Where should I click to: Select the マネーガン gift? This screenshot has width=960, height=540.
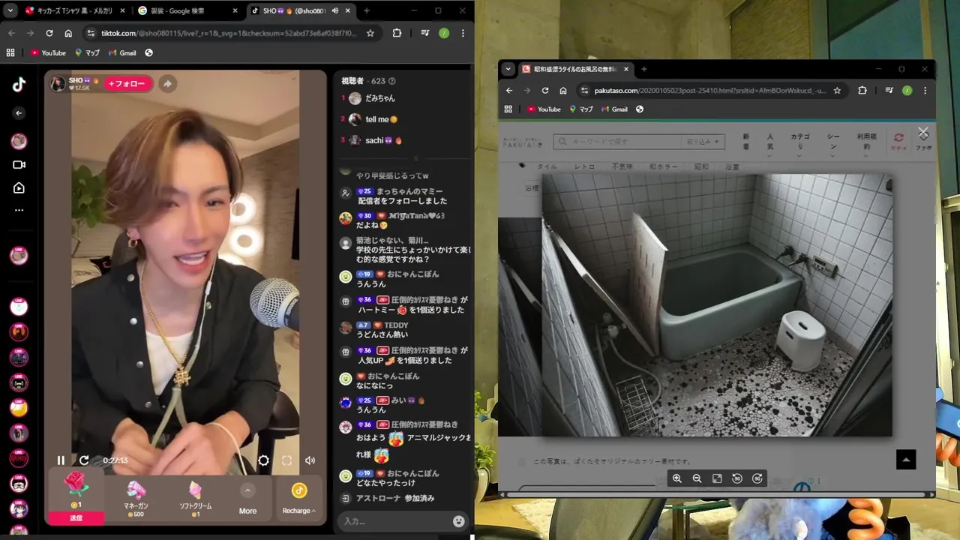pyautogui.click(x=135, y=498)
